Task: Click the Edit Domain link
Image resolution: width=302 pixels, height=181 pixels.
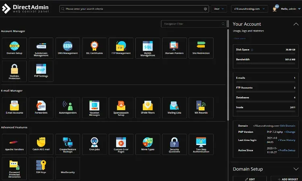Action: coord(288,126)
